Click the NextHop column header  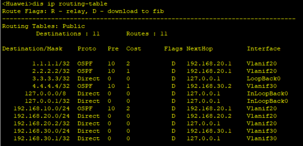(199, 49)
